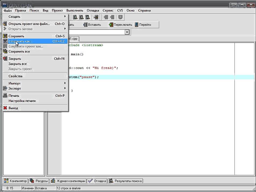Click the Find magnifier icon in the search toolbar
Screen dimensions: 256x192
pos(75,17)
